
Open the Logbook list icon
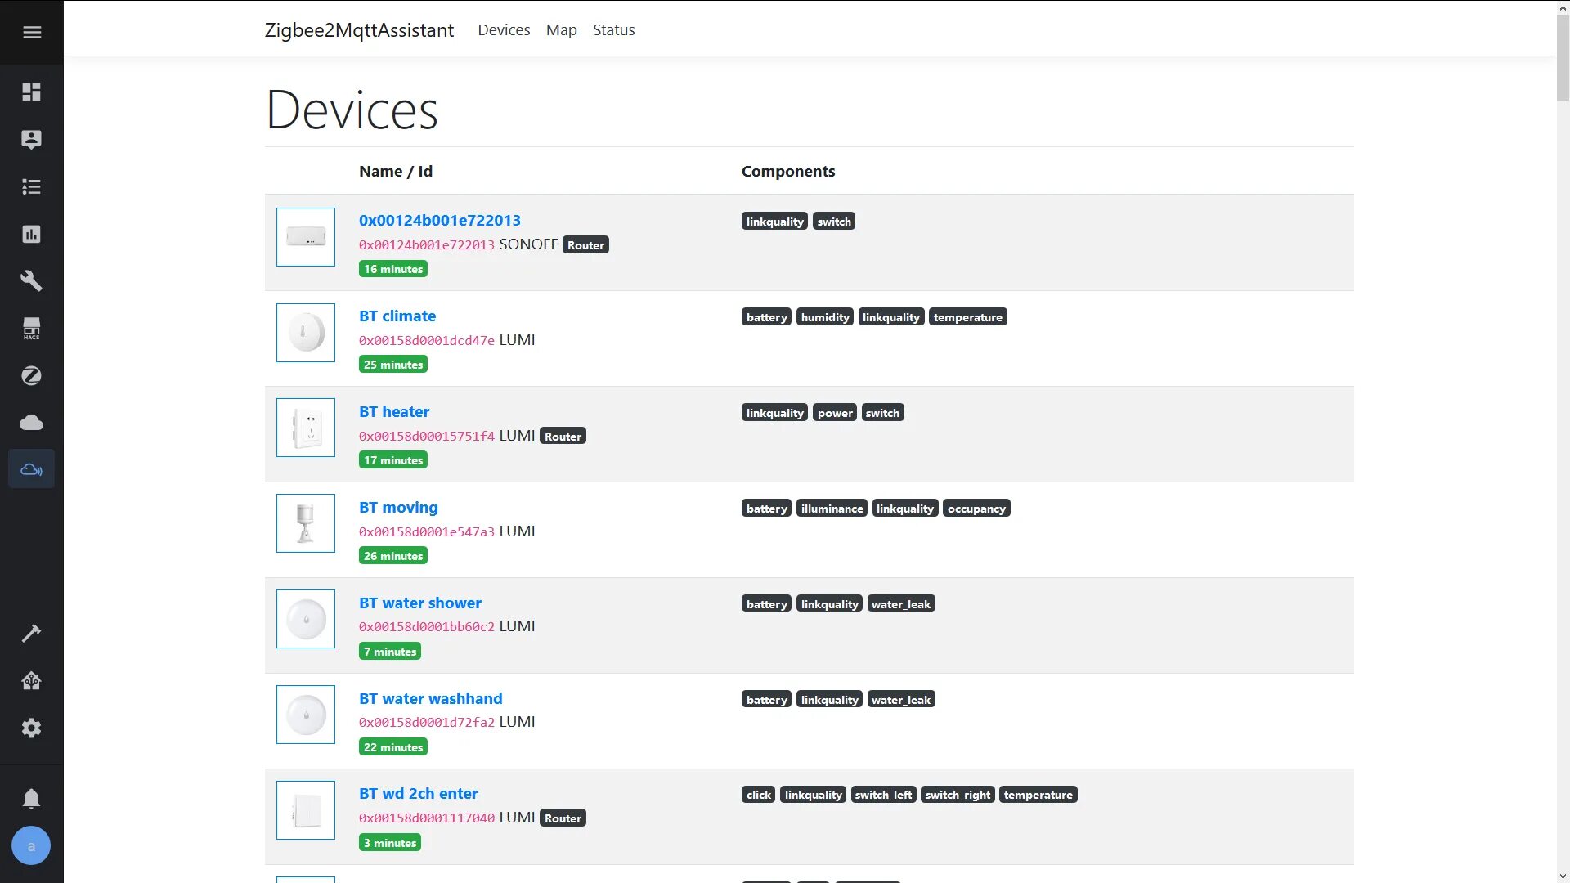[32, 186]
